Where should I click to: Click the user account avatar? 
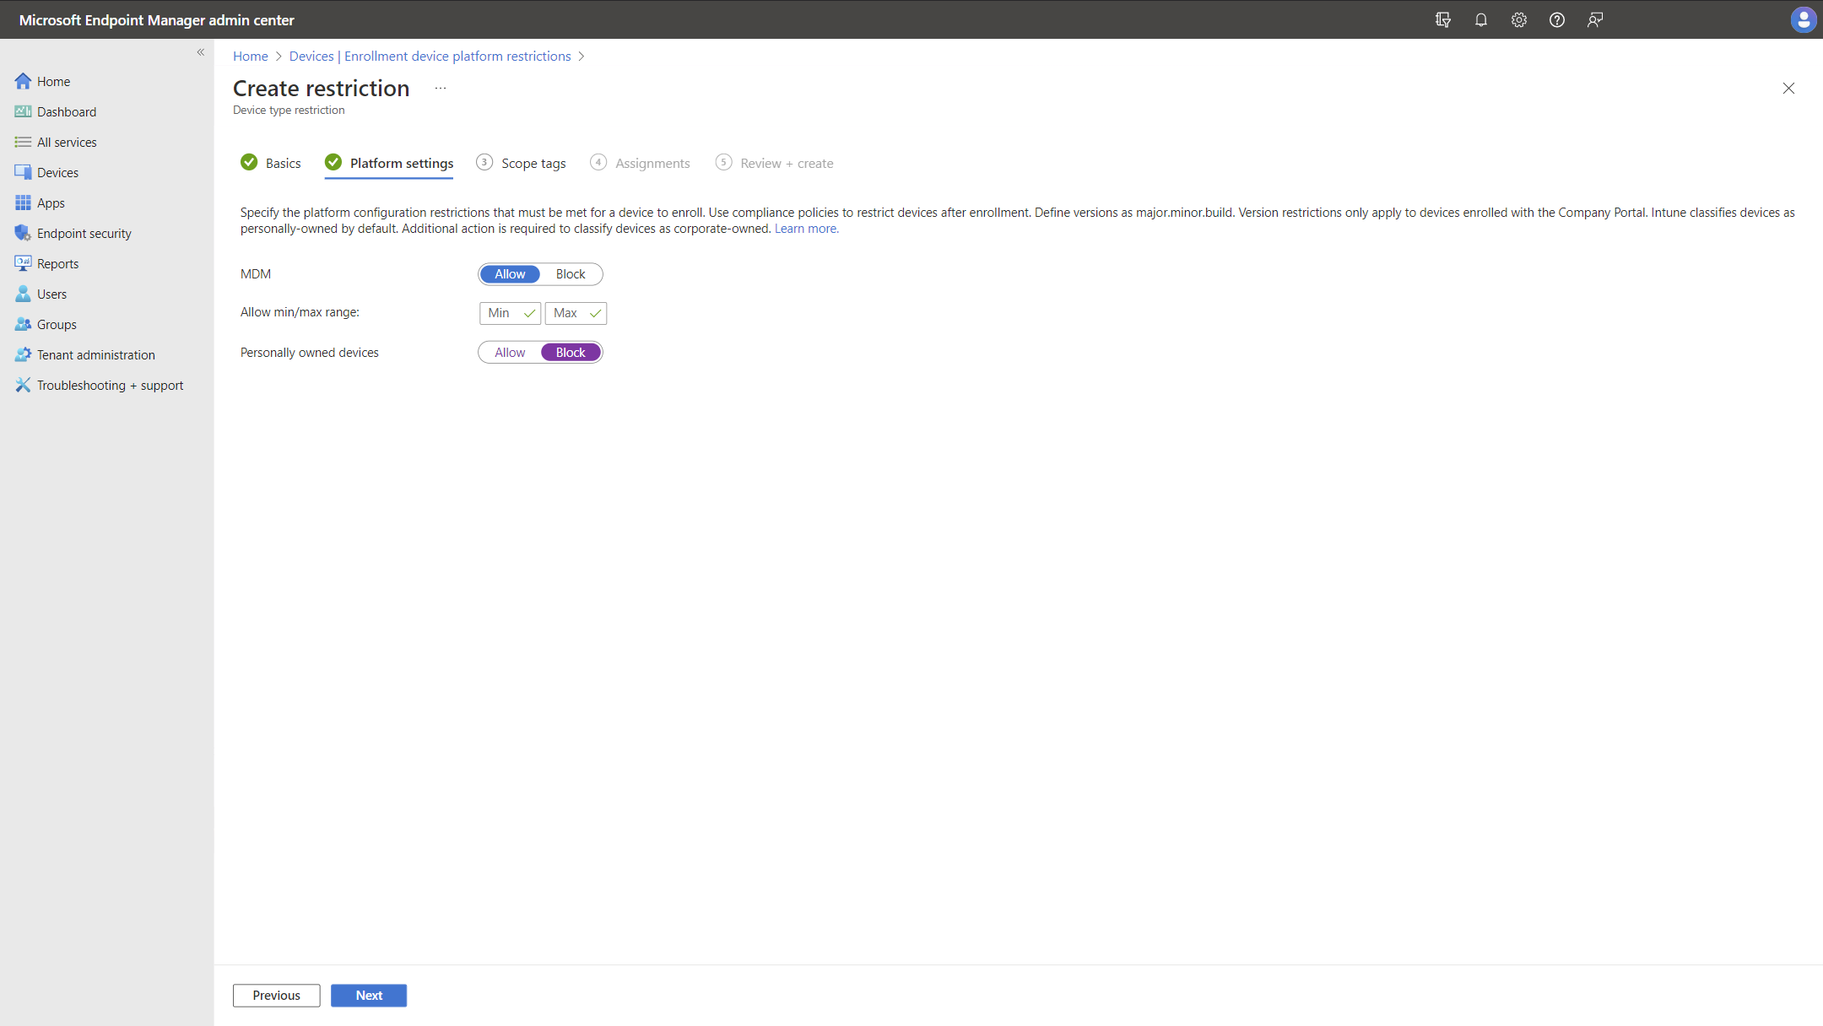[x=1803, y=19]
